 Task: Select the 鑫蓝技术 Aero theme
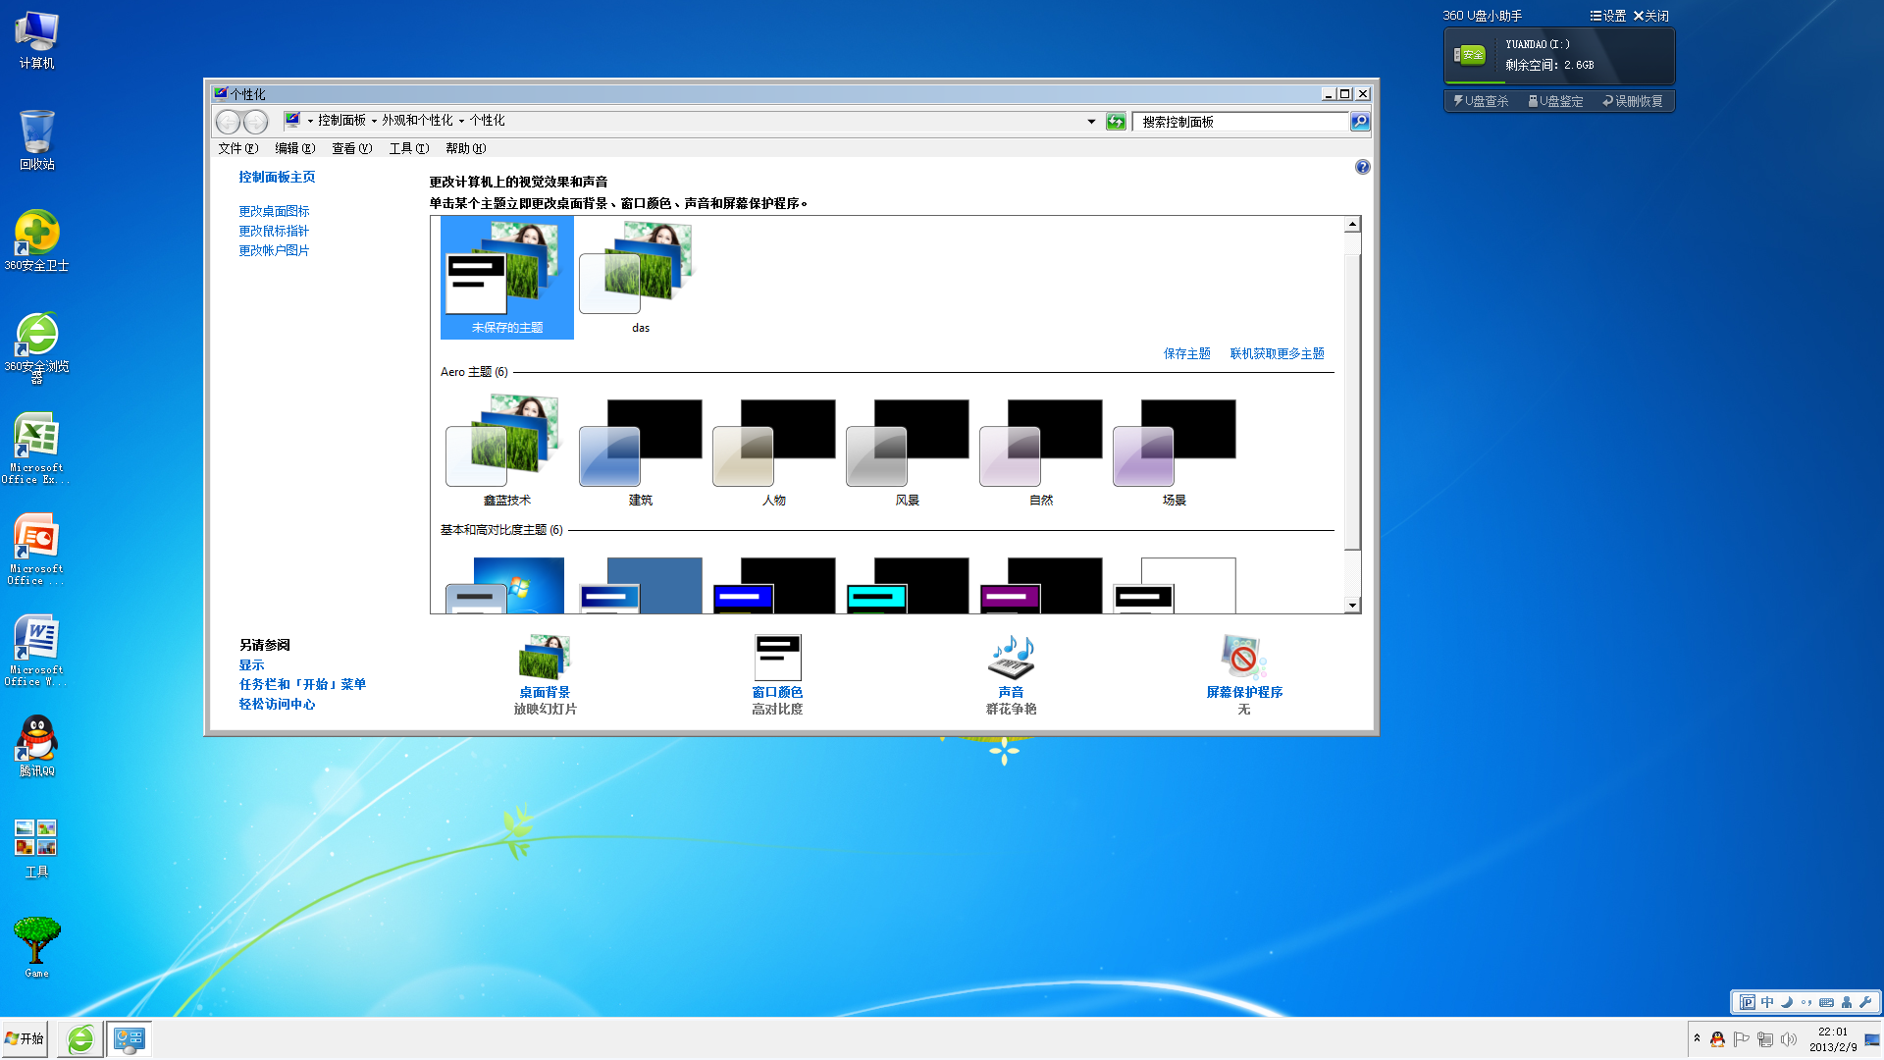(x=507, y=450)
